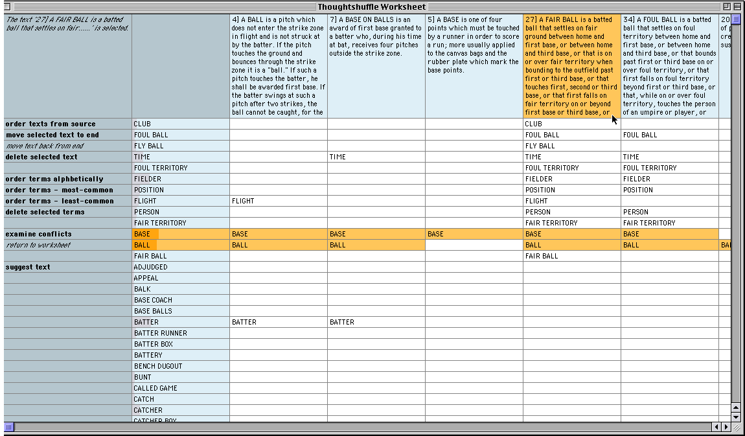Select text '4] A BALL is a pitch' column header
745x436 pixels.
click(279, 66)
